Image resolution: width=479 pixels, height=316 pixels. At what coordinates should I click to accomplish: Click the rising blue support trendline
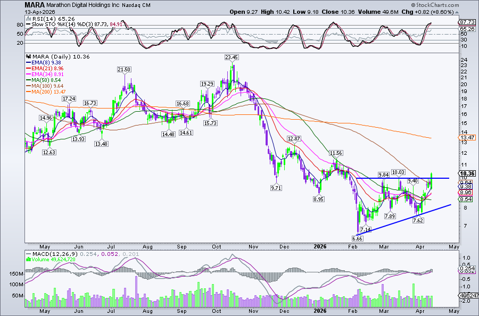(403, 220)
